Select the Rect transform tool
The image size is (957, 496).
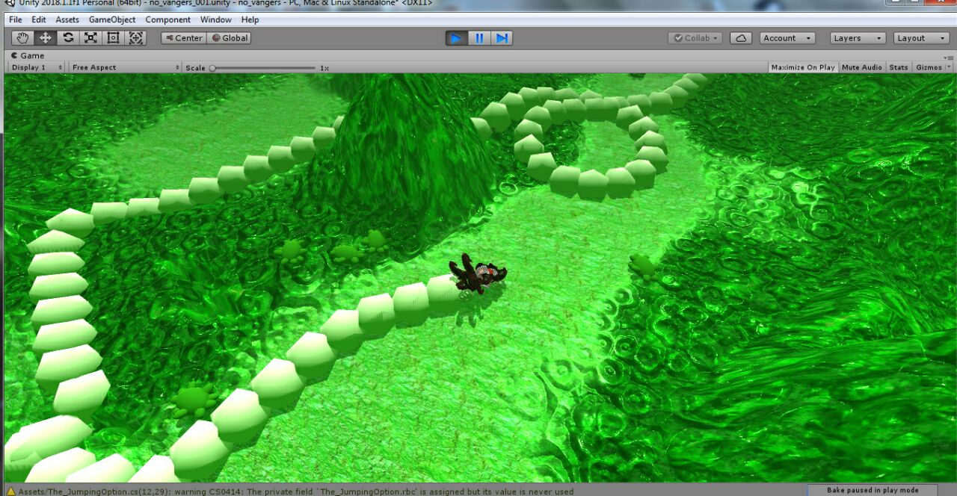[113, 38]
